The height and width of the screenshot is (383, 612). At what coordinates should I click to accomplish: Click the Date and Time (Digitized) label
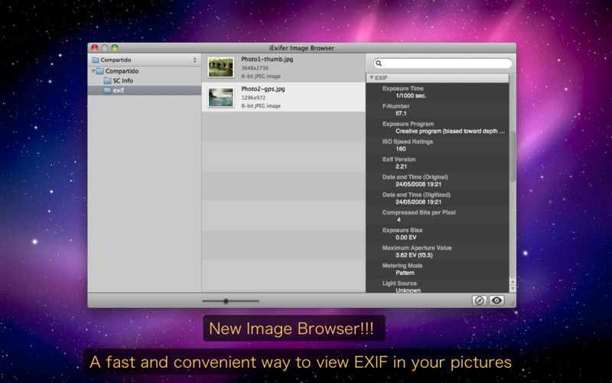[416, 195]
